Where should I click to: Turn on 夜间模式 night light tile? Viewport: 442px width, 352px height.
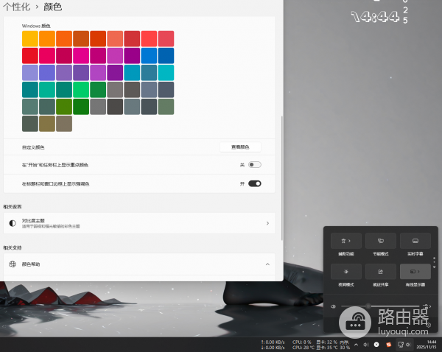click(346, 272)
